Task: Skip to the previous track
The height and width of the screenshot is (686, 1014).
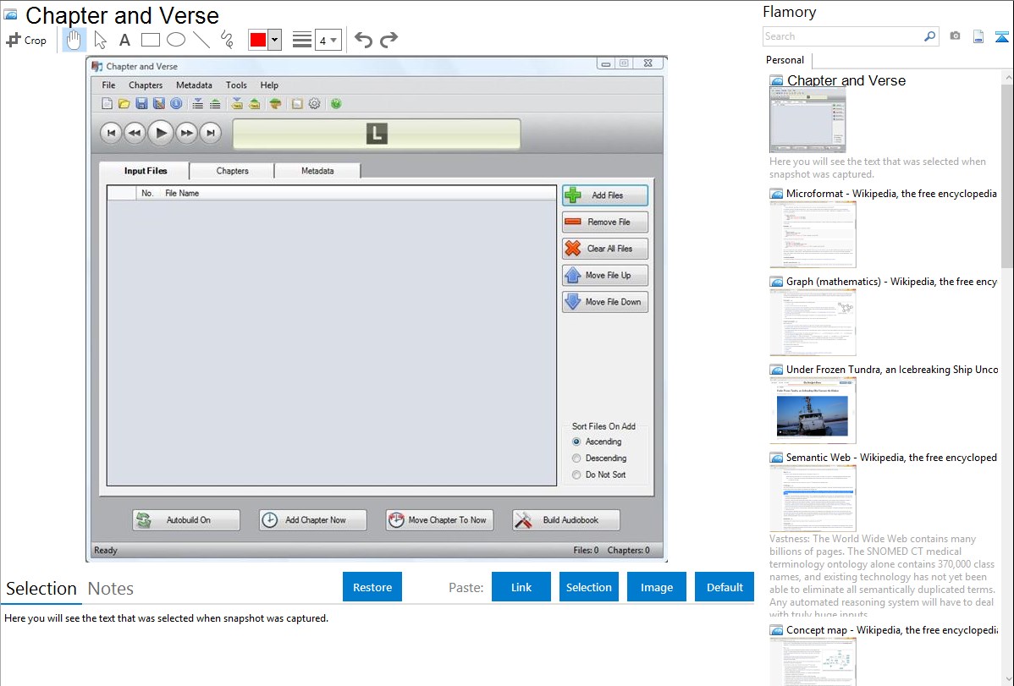Action: 111,133
